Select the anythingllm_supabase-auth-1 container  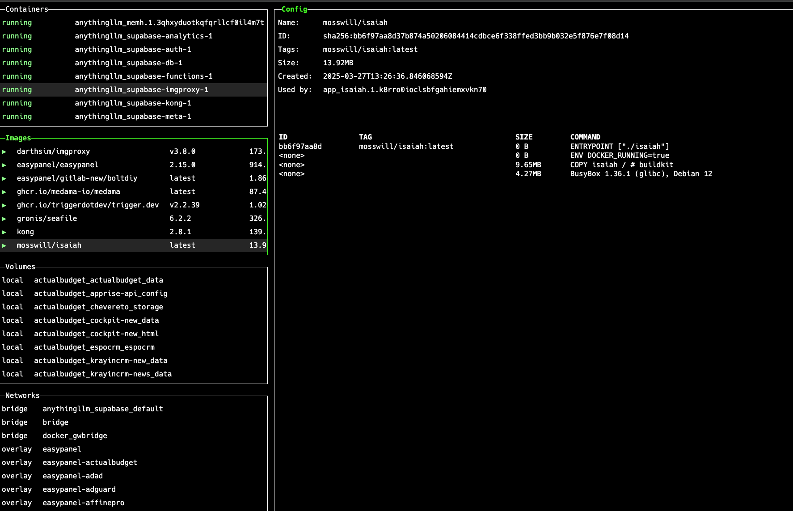[x=133, y=49]
